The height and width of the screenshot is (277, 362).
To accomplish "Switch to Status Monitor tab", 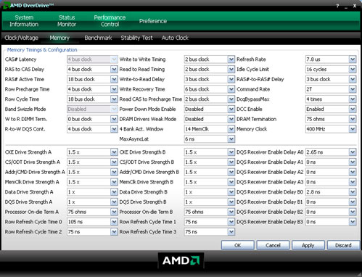I will [67, 21].
